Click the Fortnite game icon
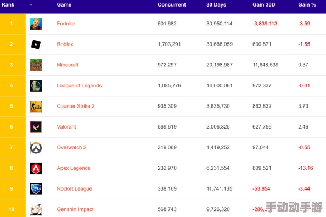Viewport: 326px width, 217px height. coord(36,24)
